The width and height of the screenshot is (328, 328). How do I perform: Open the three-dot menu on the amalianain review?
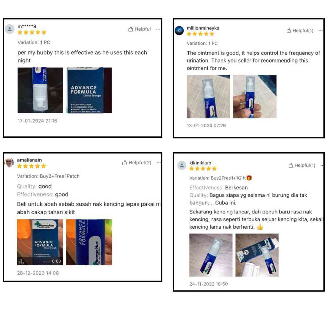point(159,163)
